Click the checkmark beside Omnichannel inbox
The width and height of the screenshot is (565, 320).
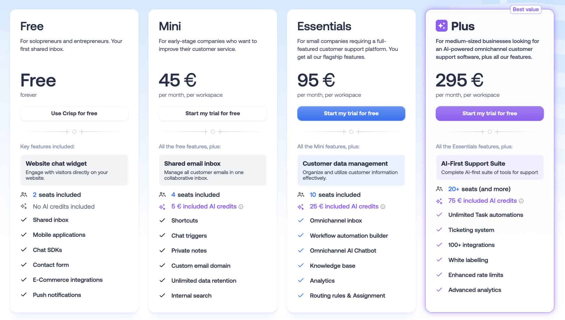(301, 221)
